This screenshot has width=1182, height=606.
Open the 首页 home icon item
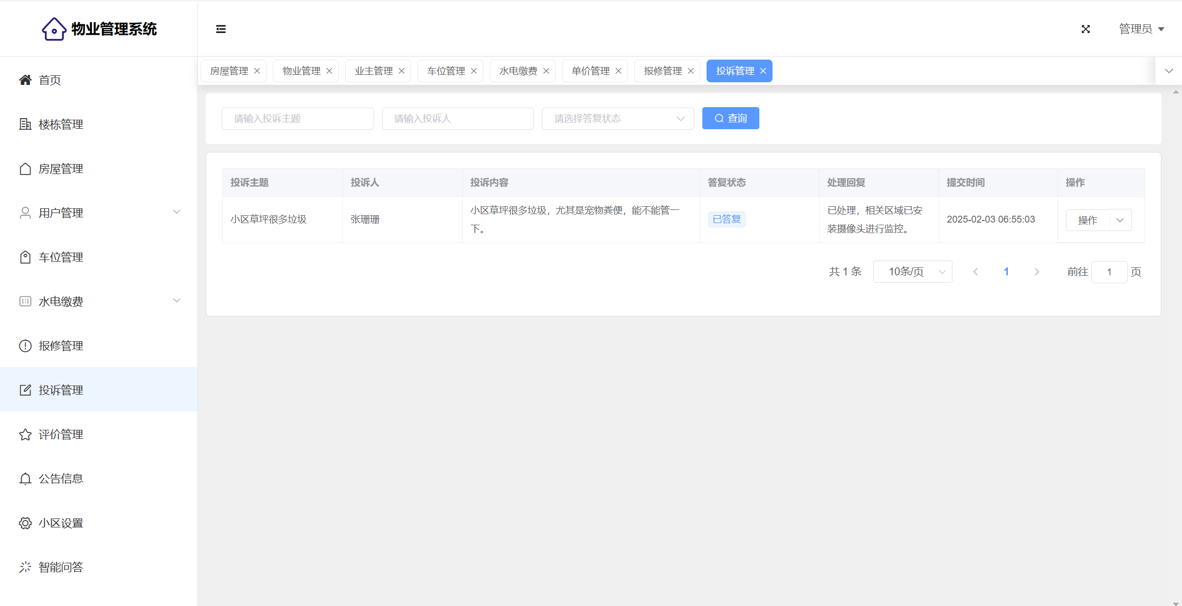coord(25,80)
